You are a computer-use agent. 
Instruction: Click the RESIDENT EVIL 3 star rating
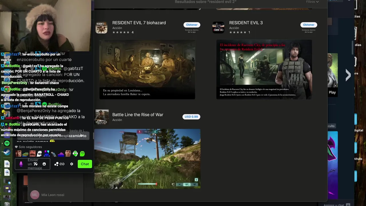point(238,32)
